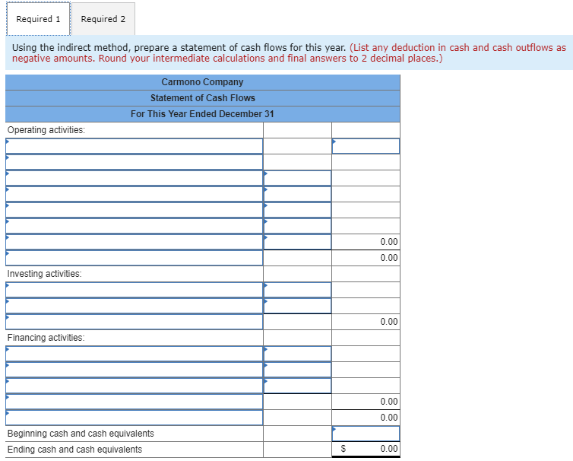Click the red rounding instruction text
Image resolution: width=573 pixels, height=461 pixels.
click(x=289, y=53)
